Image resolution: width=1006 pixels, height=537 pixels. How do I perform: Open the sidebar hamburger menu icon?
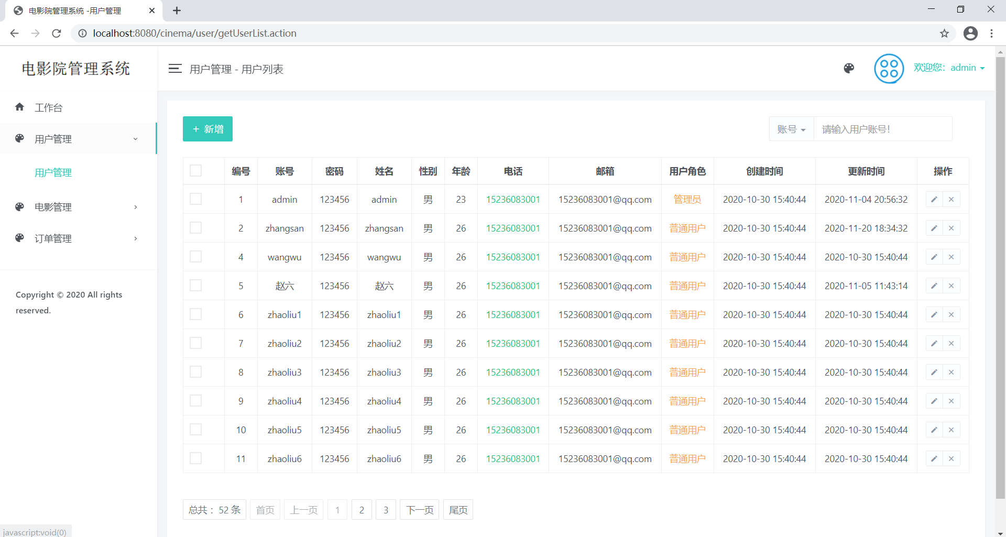(175, 69)
